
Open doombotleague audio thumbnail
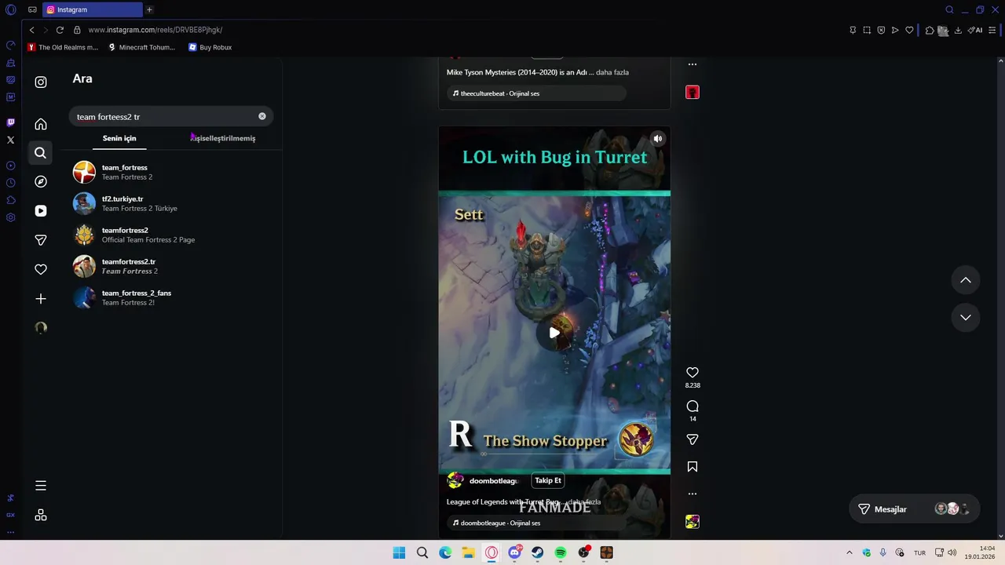click(x=693, y=522)
